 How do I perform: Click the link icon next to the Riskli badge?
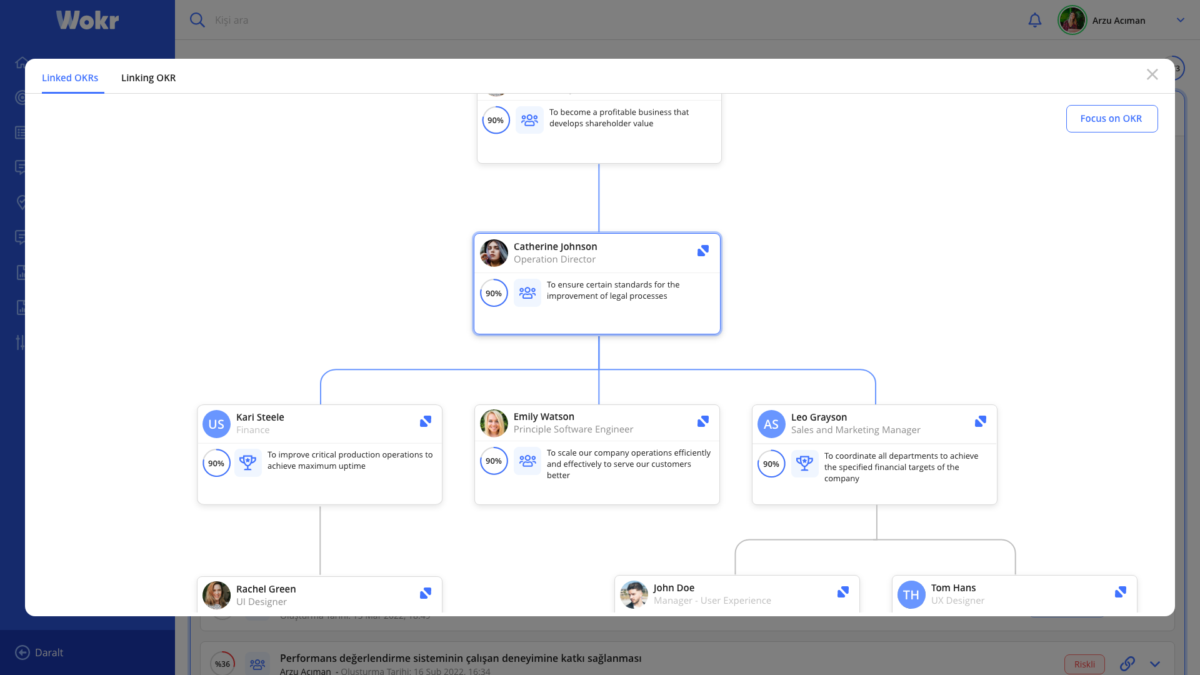(1128, 664)
